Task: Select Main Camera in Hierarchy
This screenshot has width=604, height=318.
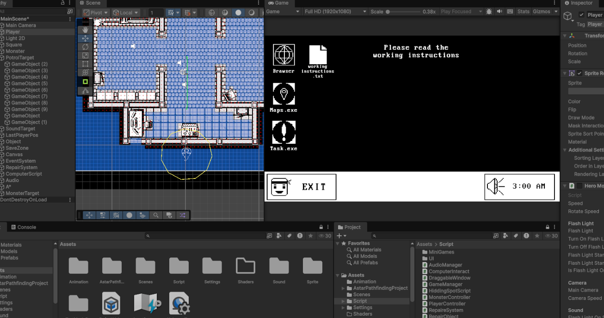Action: 21,25
